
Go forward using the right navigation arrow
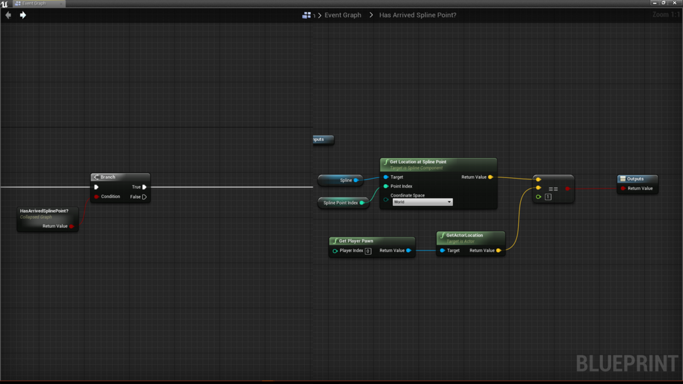tap(23, 15)
